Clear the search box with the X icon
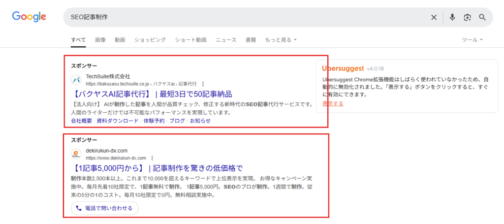 pos(434,17)
